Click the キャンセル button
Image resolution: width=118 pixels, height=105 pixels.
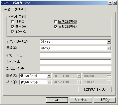(81, 100)
